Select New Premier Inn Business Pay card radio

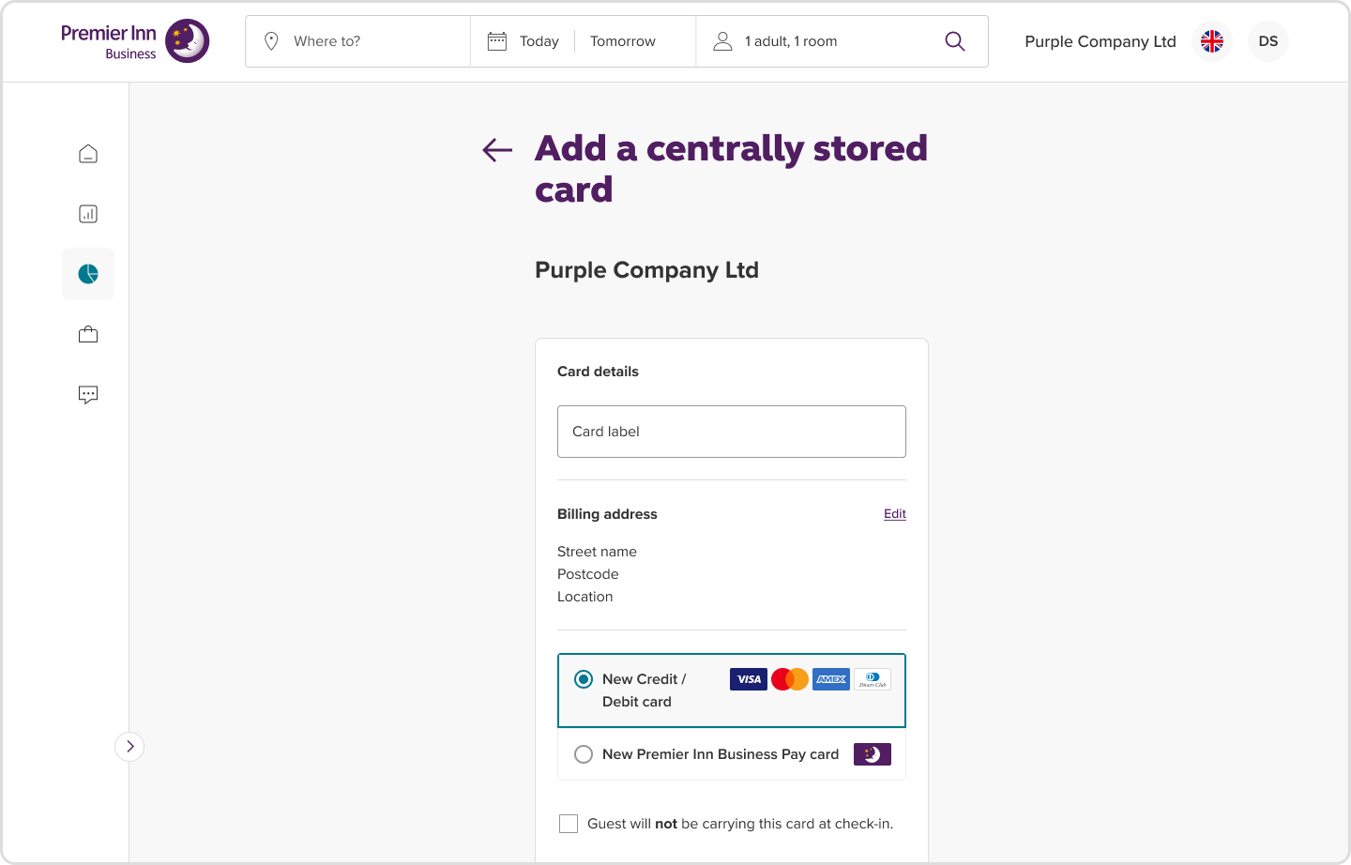584,754
